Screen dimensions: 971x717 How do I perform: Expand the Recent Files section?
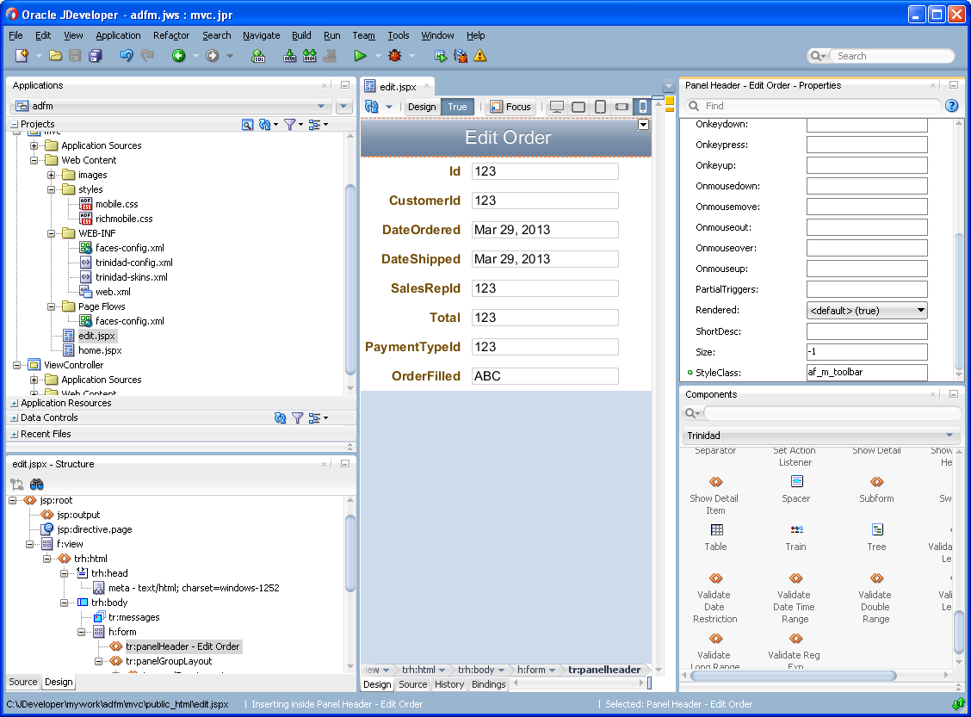pyautogui.click(x=15, y=435)
